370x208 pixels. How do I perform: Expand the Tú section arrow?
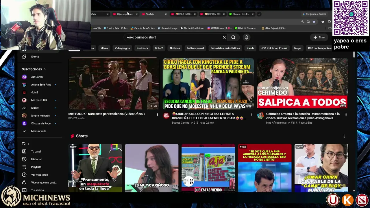click(28, 144)
